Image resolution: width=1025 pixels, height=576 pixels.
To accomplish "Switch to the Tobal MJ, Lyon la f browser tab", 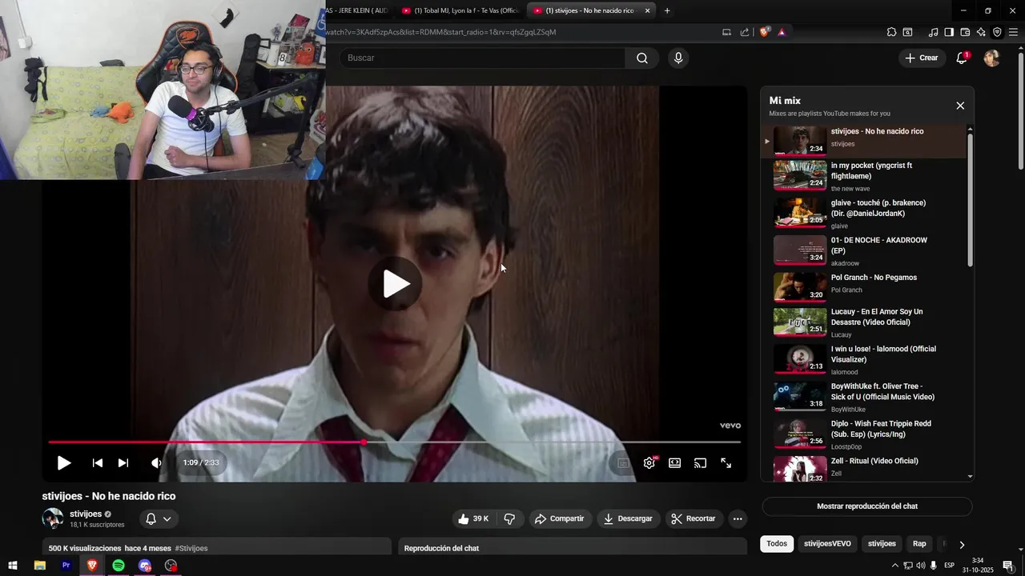I will tap(460, 10).
